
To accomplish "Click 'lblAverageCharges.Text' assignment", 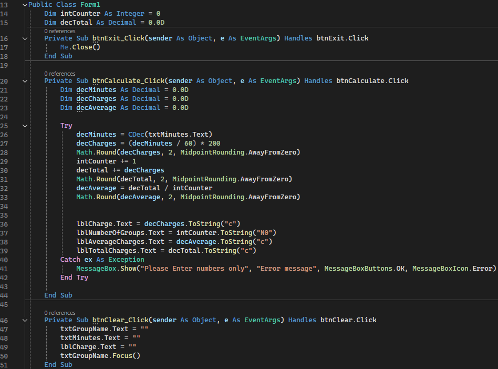I will 174,242.
